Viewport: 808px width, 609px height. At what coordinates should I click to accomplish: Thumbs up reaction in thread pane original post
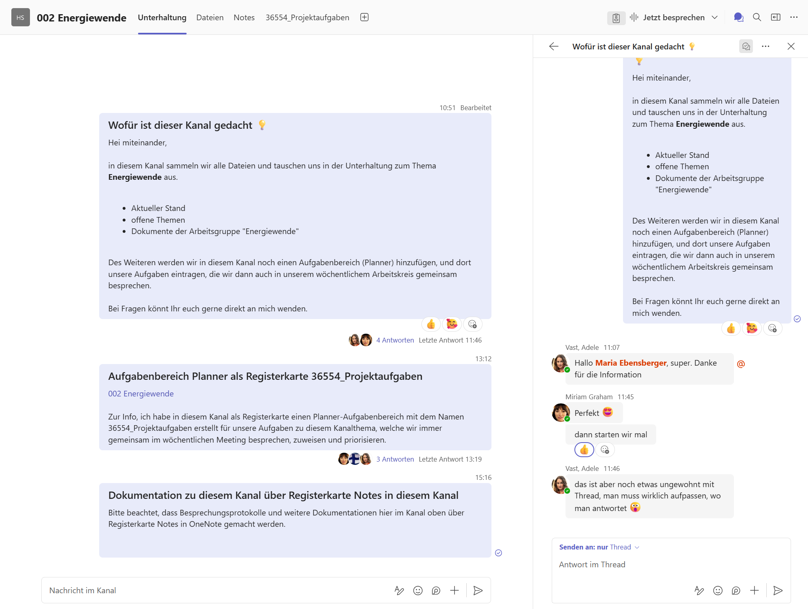pos(731,328)
